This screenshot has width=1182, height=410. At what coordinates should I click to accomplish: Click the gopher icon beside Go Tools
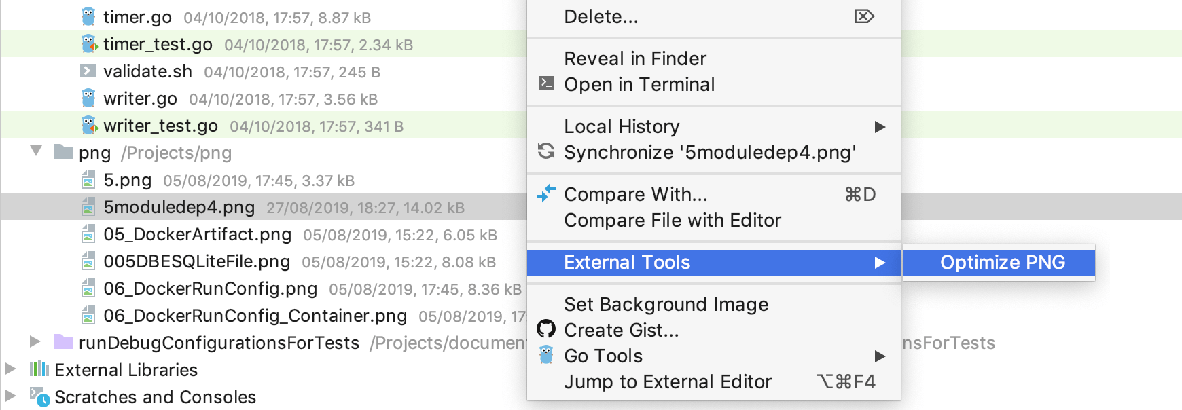545,356
